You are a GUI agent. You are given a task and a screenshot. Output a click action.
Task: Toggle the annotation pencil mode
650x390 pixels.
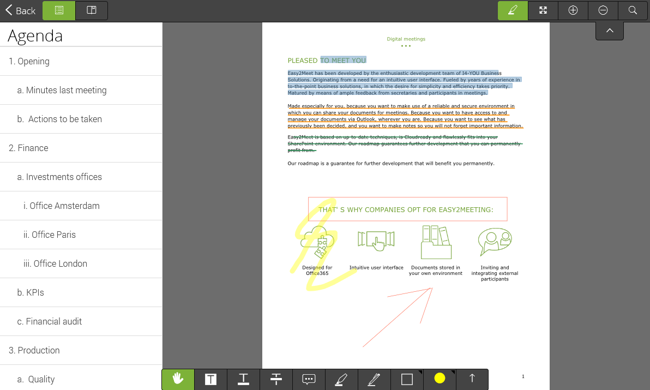click(513, 10)
